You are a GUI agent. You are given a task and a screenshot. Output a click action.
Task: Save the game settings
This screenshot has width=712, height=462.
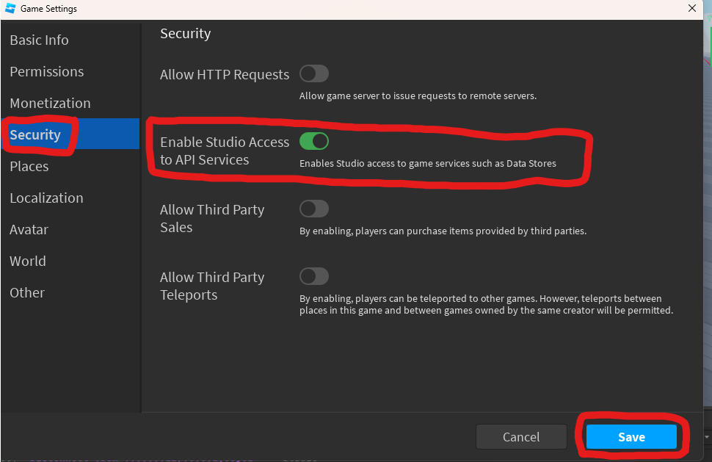click(632, 436)
